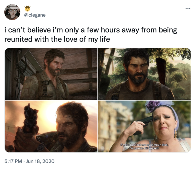Click the cowboy hat emoji display name
Screen dimensions: 196x169
coord(27,9)
